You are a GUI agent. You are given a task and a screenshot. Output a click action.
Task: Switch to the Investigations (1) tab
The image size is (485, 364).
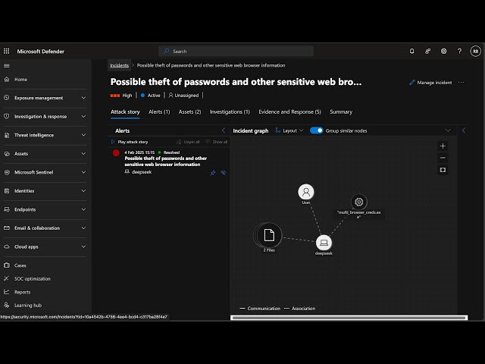[x=230, y=111]
